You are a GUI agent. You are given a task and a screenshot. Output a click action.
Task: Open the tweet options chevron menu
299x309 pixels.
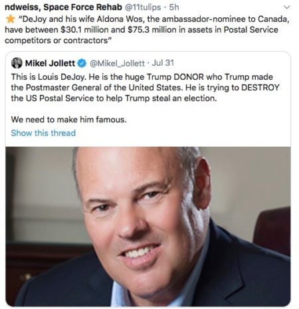(286, 7)
